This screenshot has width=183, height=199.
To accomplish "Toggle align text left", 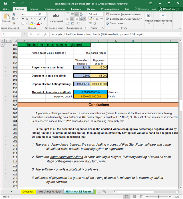I will 68,19.
